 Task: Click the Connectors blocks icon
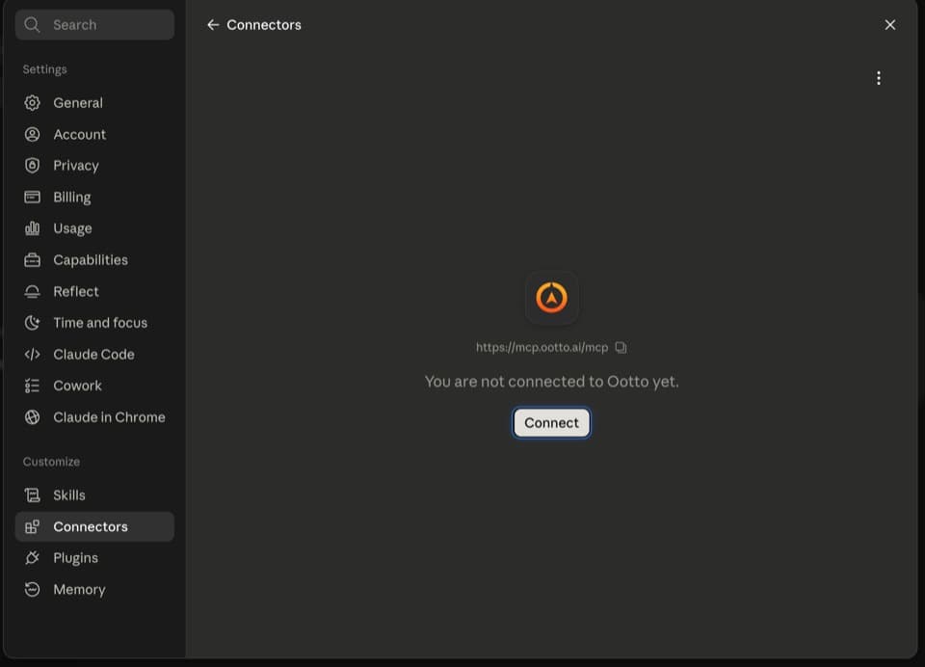[x=33, y=526]
